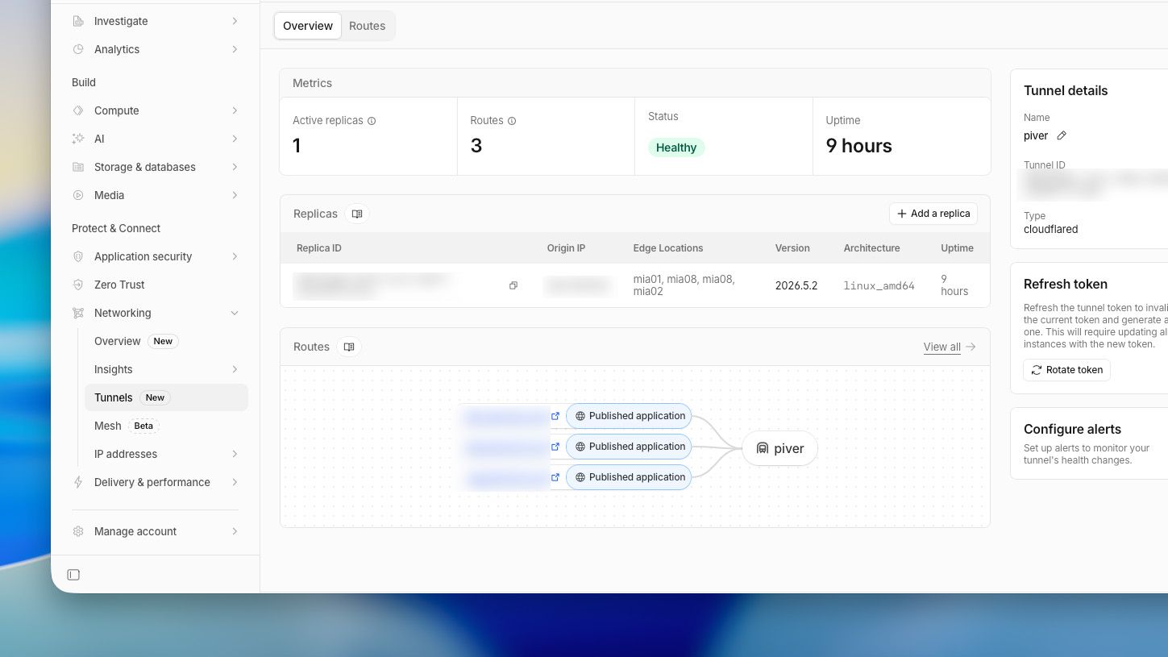Screen dimensions: 1168x657
Task: Click info icon next to Routes metric
Action: [512, 121]
